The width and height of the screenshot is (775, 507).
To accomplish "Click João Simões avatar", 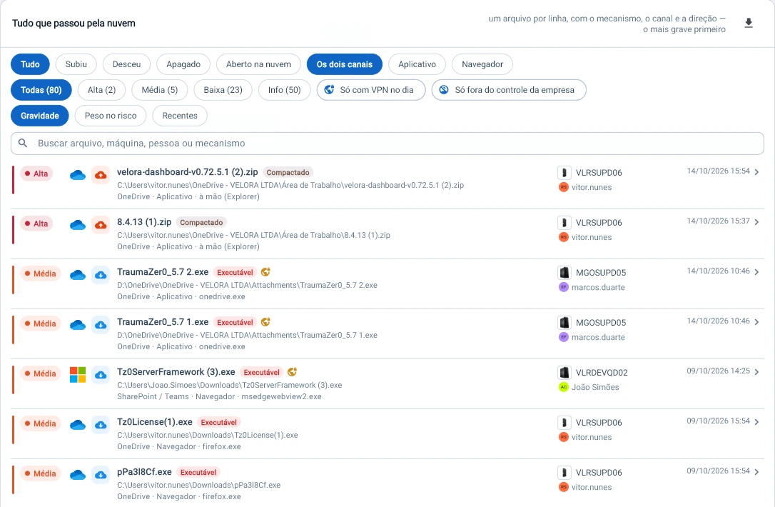I will coord(564,387).
